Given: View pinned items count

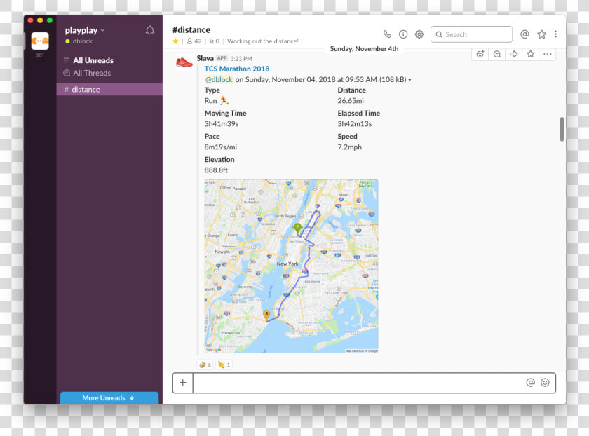Looking at the screenshot, I should [x=215, y=41].
